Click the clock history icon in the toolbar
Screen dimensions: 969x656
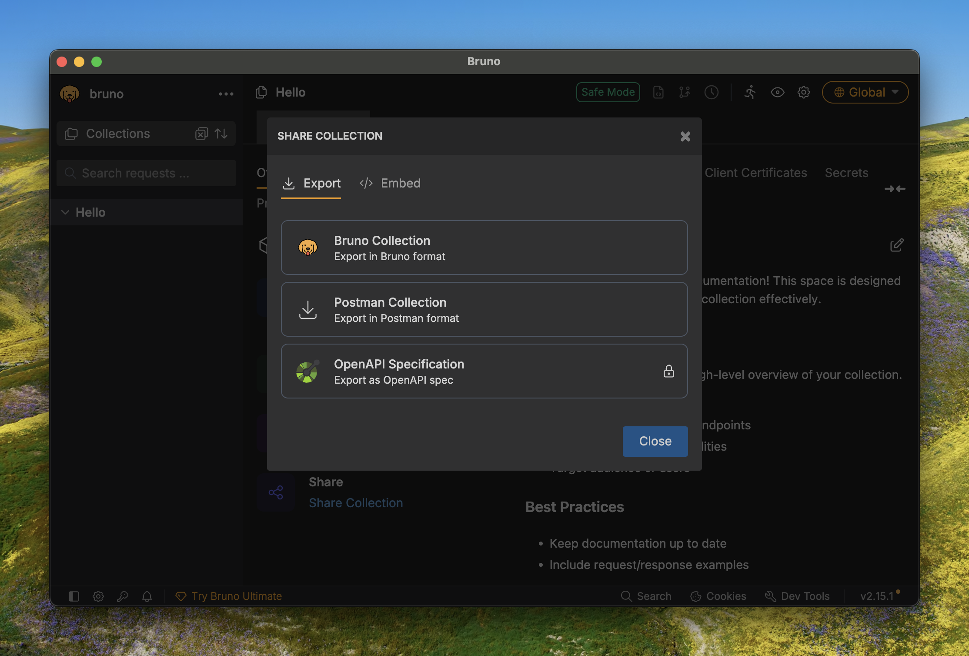pyautogui.click(x=711, y=92)
